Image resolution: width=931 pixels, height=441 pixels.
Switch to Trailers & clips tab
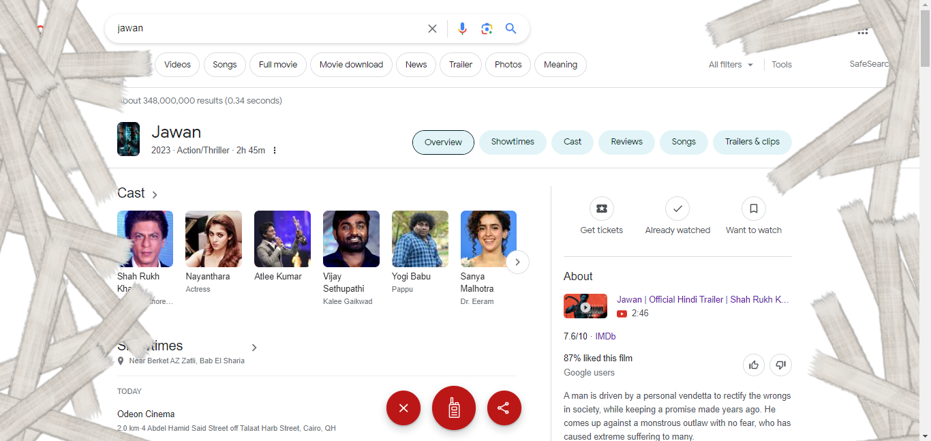(x=752, y=142)
